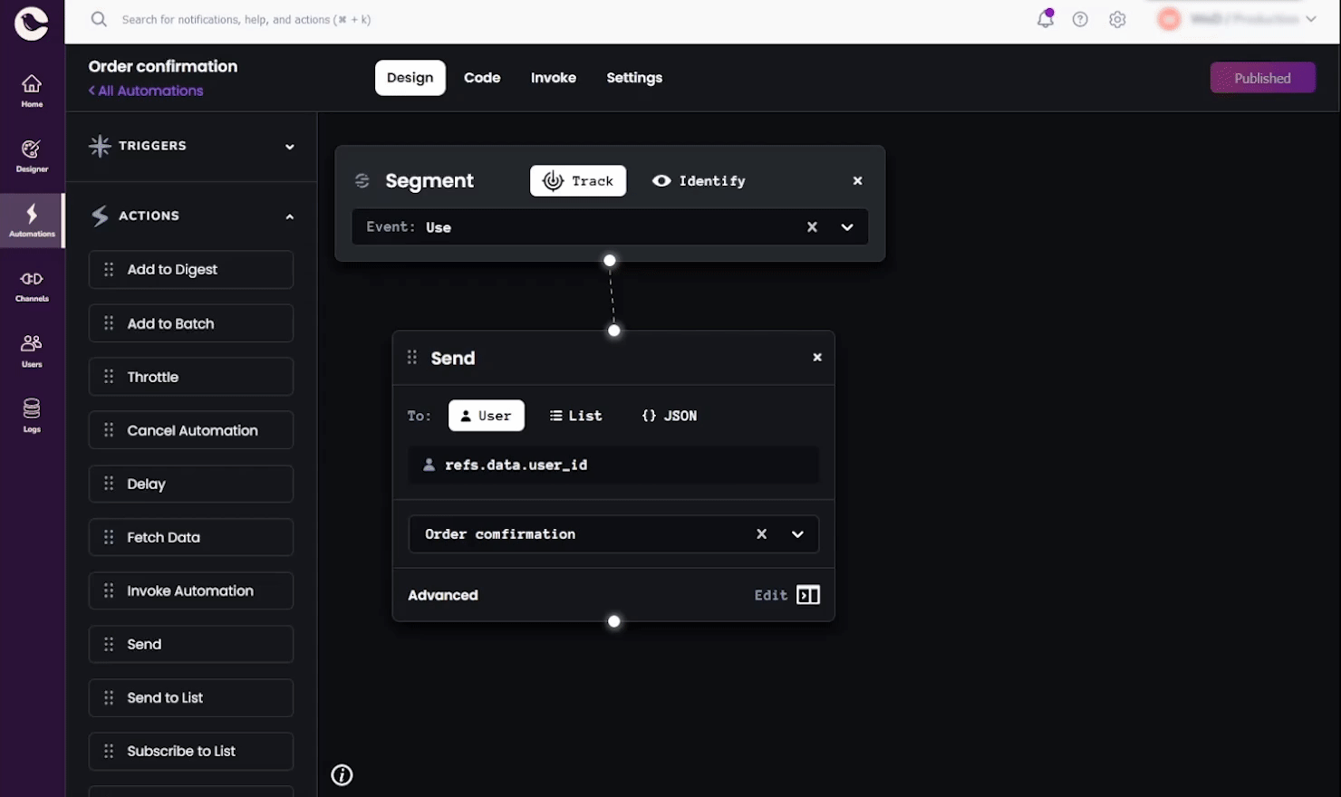This screenshot has width=1341, height=797.
Task: Switch to the Code tab
Action: click(x=482, y=78)
